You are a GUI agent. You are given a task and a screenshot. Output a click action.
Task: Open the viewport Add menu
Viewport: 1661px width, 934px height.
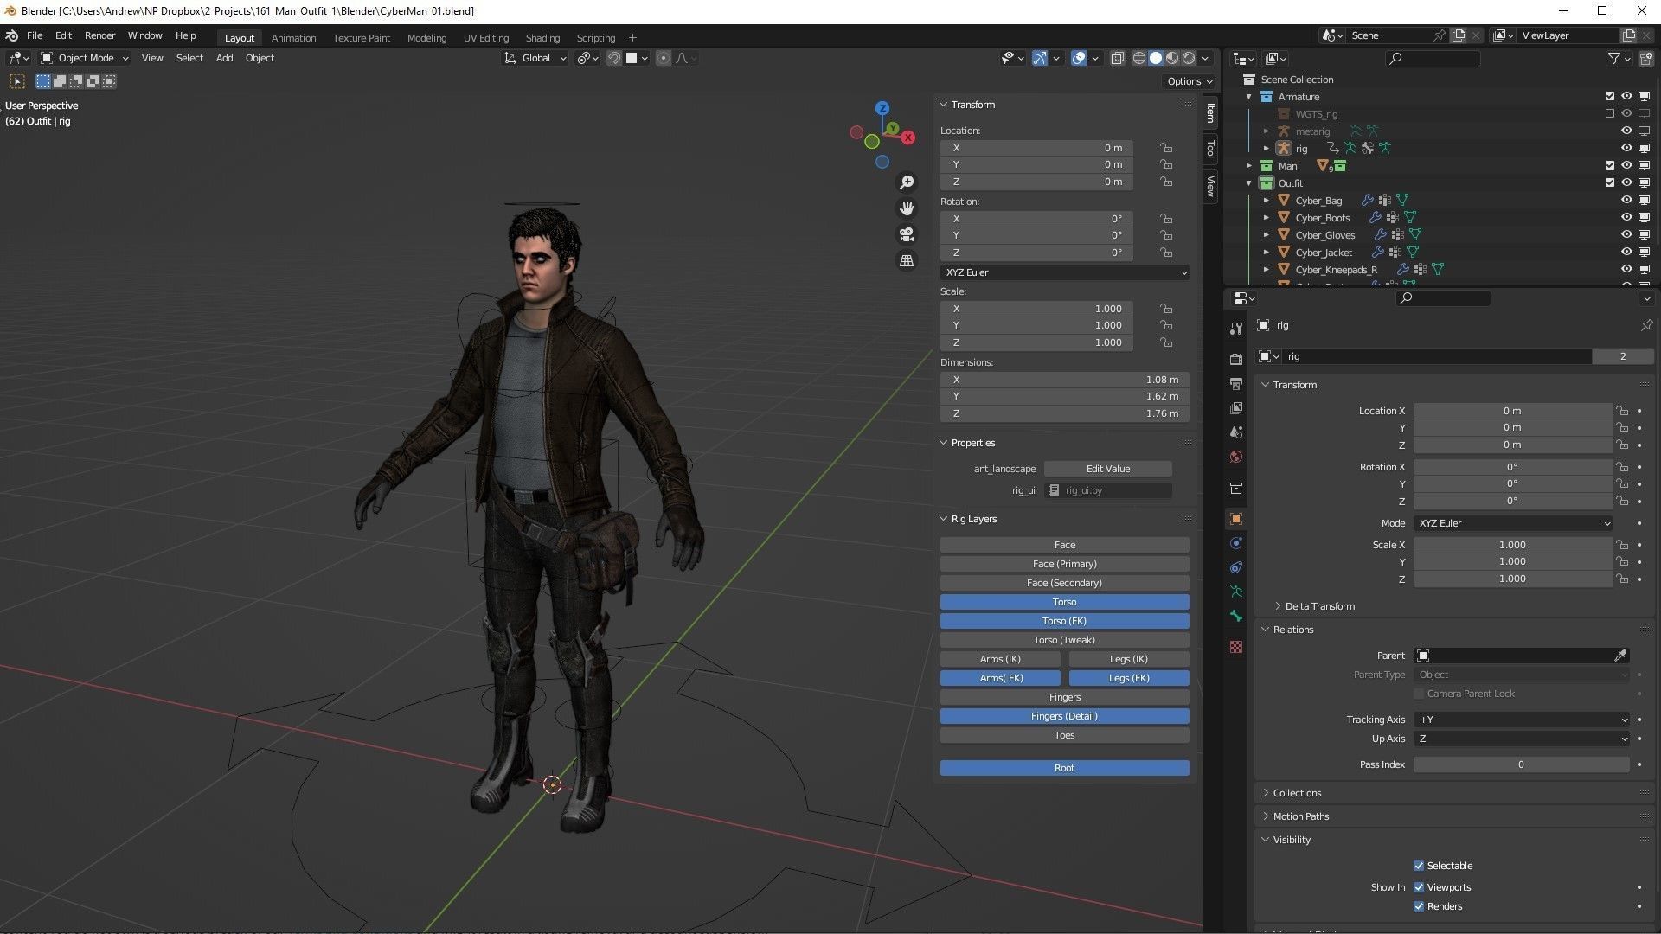click(224, 58)
